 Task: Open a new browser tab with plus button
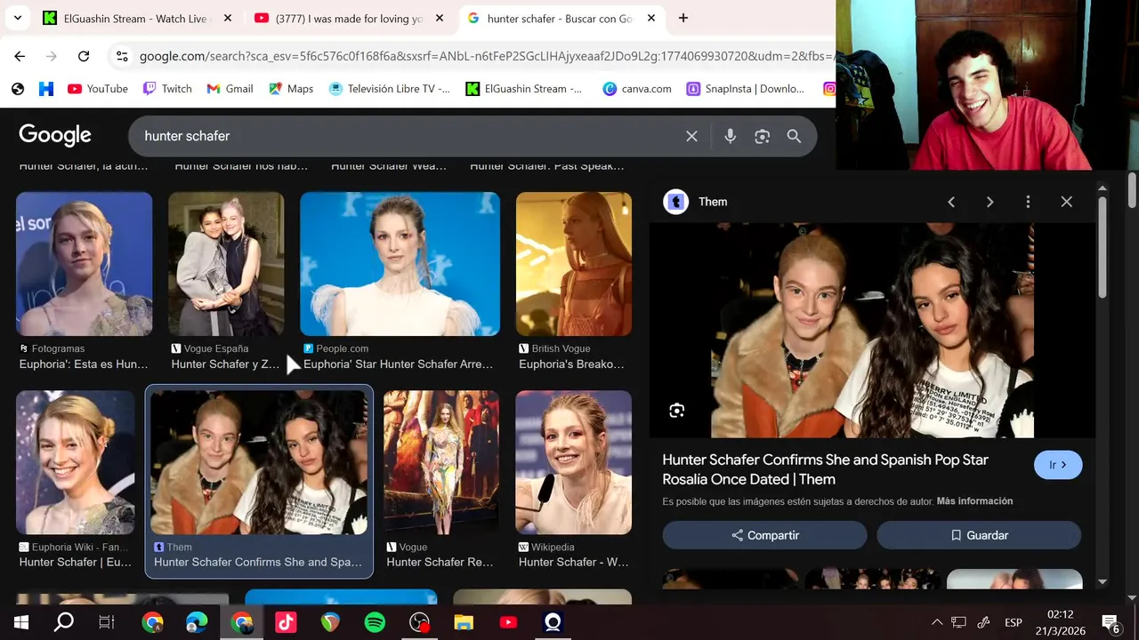point(683,18)
